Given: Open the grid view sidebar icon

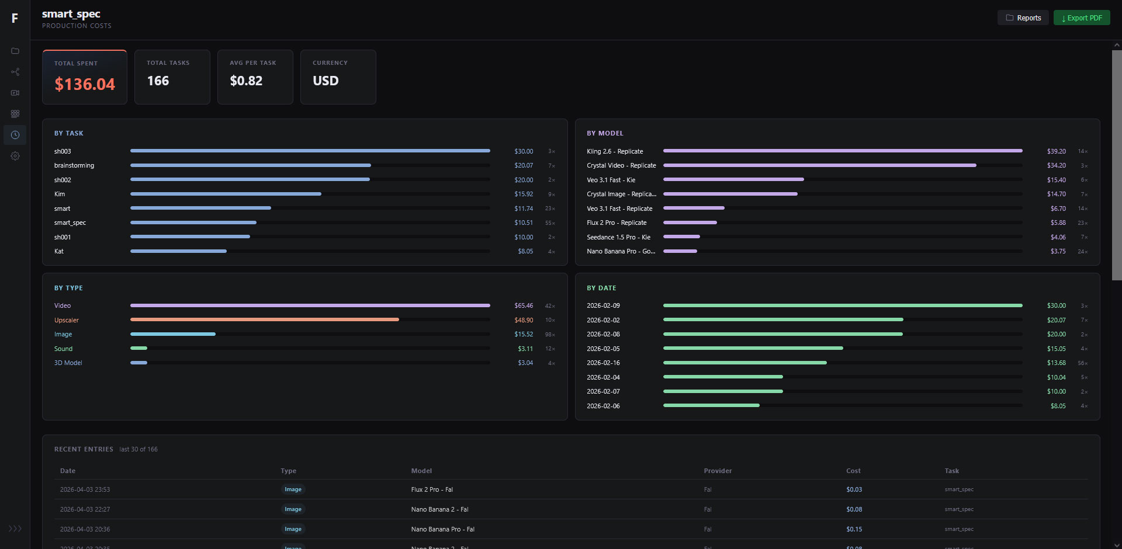Looking at the screenshot, I should tap(15, 114).
